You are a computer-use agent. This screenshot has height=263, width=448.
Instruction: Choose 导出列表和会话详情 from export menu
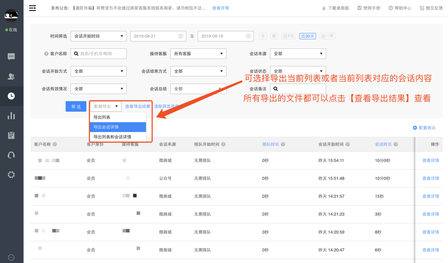coord(118,137)
